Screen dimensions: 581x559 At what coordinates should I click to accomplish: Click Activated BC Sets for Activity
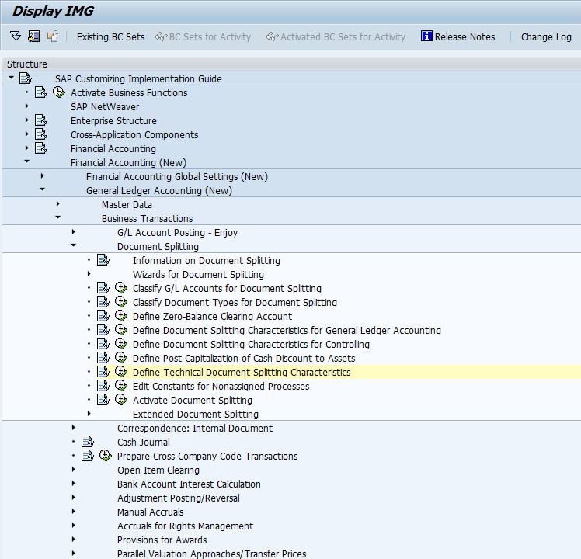coord(336,37)
